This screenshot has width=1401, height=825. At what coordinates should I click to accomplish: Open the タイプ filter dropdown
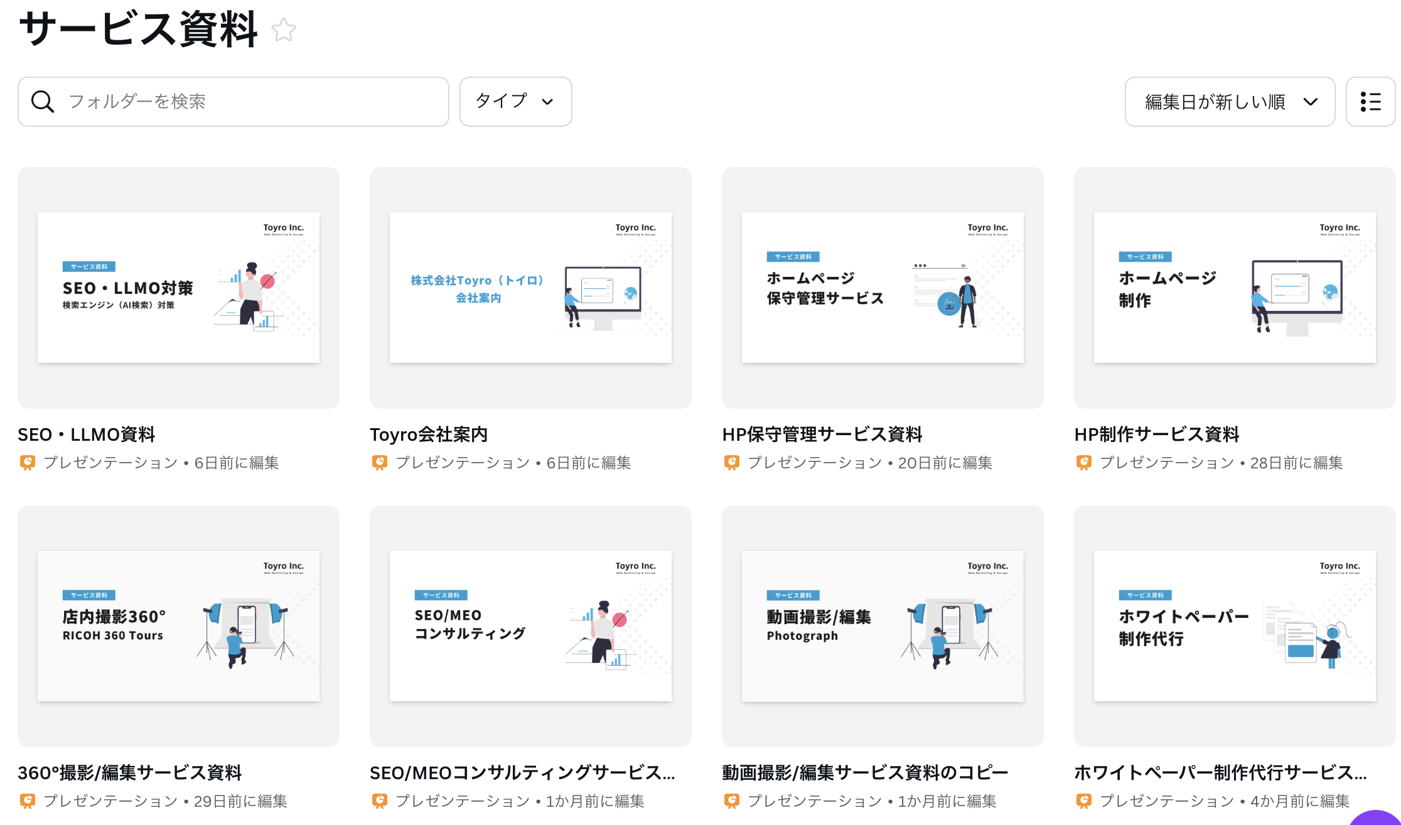click(x=515, y=101)
